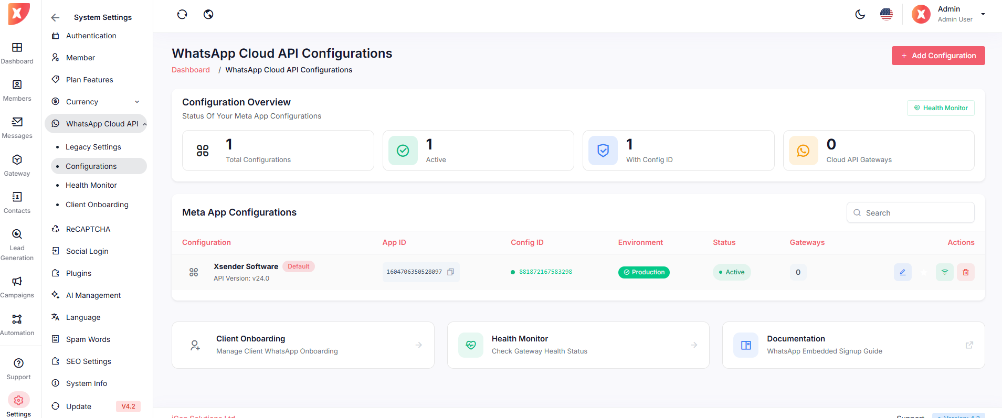Toggle dark mode with the moon icon

[x=860, y=14]
